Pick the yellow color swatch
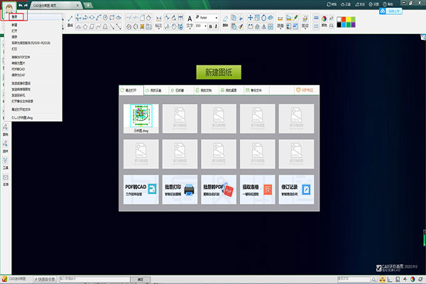This screenshot has height=284, width=426. (349, 19)
